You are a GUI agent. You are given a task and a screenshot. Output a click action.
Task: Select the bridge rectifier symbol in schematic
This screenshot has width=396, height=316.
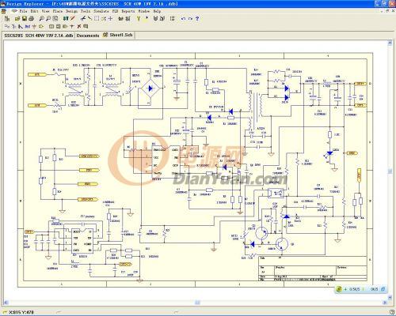click(150, 88)
